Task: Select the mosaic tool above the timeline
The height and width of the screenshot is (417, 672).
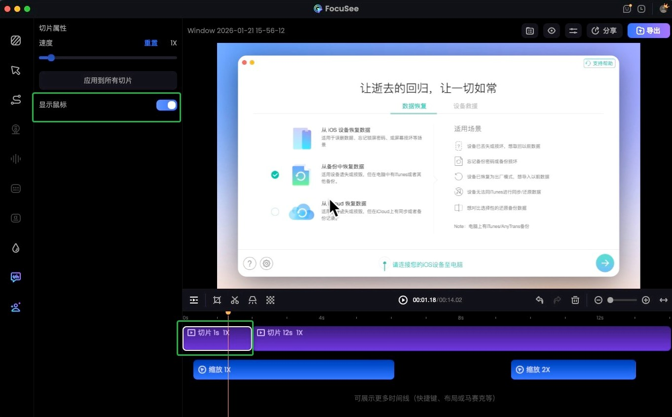Action: (270, 300)
